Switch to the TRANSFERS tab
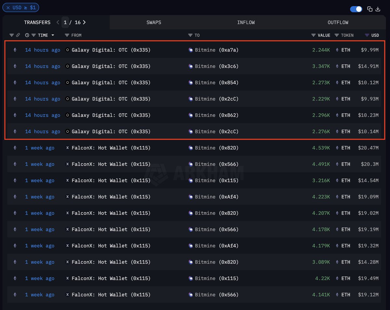The height and width of the screenshot is (310, 390). coord(37,22)
